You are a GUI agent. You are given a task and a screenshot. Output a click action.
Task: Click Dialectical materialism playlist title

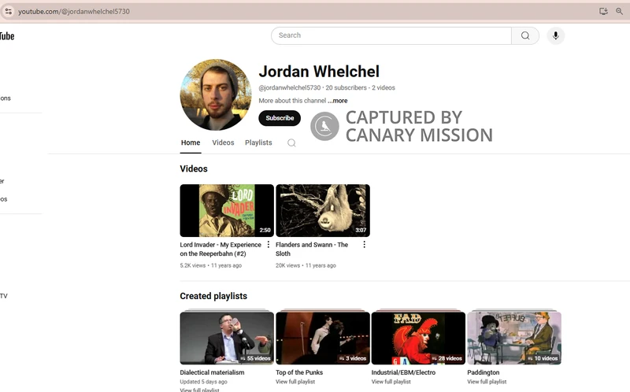point(212,372)
